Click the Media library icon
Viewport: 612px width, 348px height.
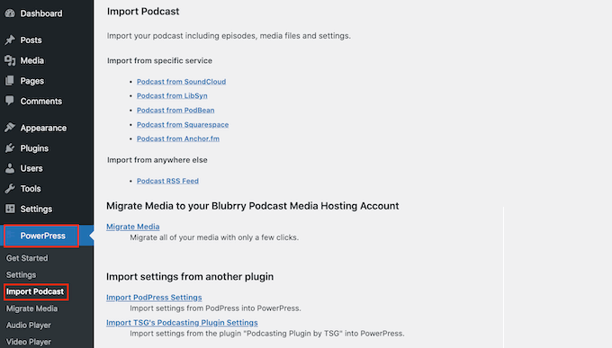[10, 60]
